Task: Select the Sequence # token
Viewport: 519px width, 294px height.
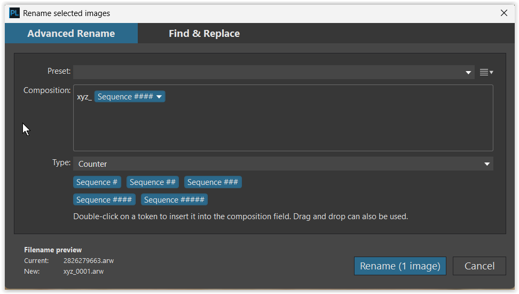Action: pos(97,182)
